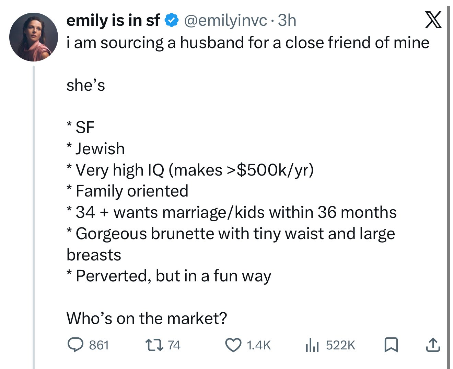The image size is (453, 369).
Task: Open the tweet via the 3h timestamp
Action: [287, 21]
